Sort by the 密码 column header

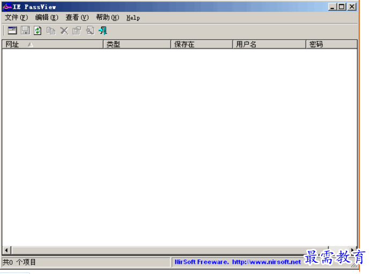click(331, 44)
